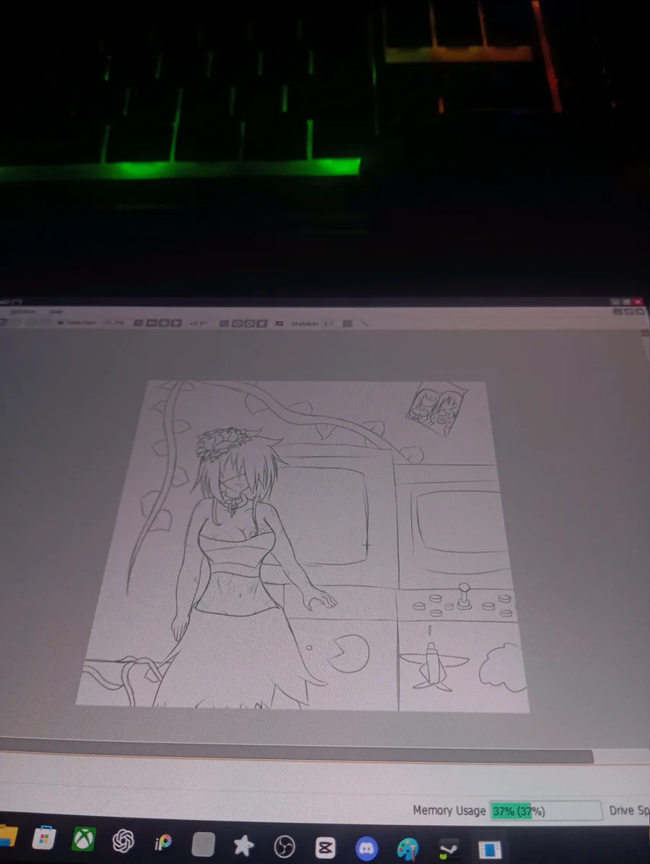Open Discord from the taskbar
This screenshot has width=650, height=864.
click(366, 849)
